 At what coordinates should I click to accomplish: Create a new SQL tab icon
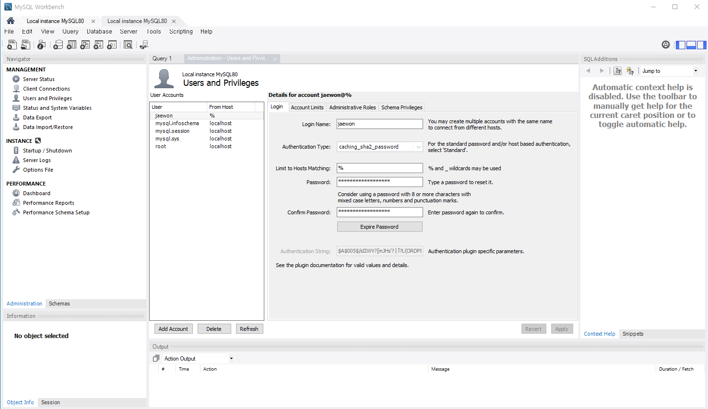(12, 45)
